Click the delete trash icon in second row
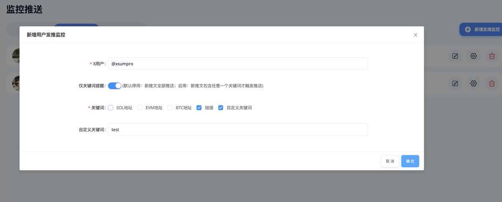The height and width of the screenshot is (202, 502). click(x=492, y=83)
